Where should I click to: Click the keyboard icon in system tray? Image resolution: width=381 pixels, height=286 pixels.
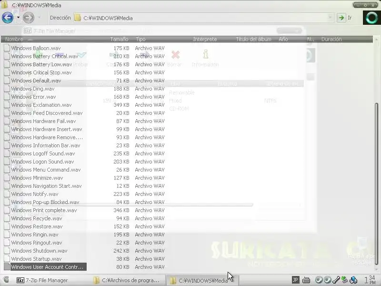coord(306,280)
